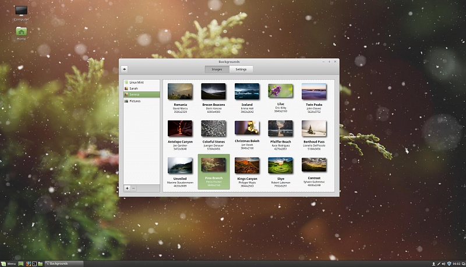This screenshot has height=267, width=466.
Task: Open the Home folder desktop icon
Action: tap(22, 33)
